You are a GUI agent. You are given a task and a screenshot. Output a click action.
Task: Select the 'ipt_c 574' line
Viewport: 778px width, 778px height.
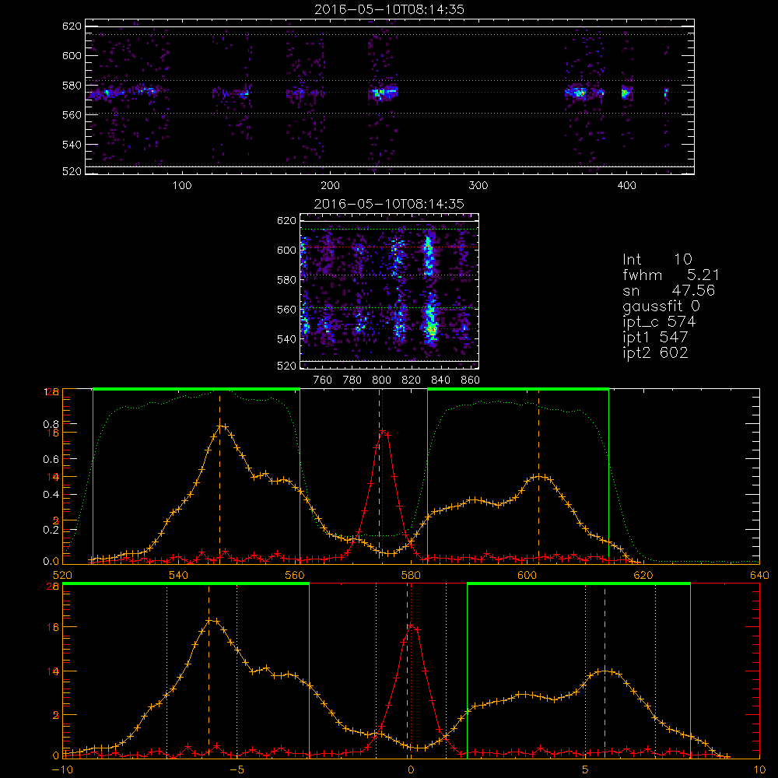coord(659,322)
